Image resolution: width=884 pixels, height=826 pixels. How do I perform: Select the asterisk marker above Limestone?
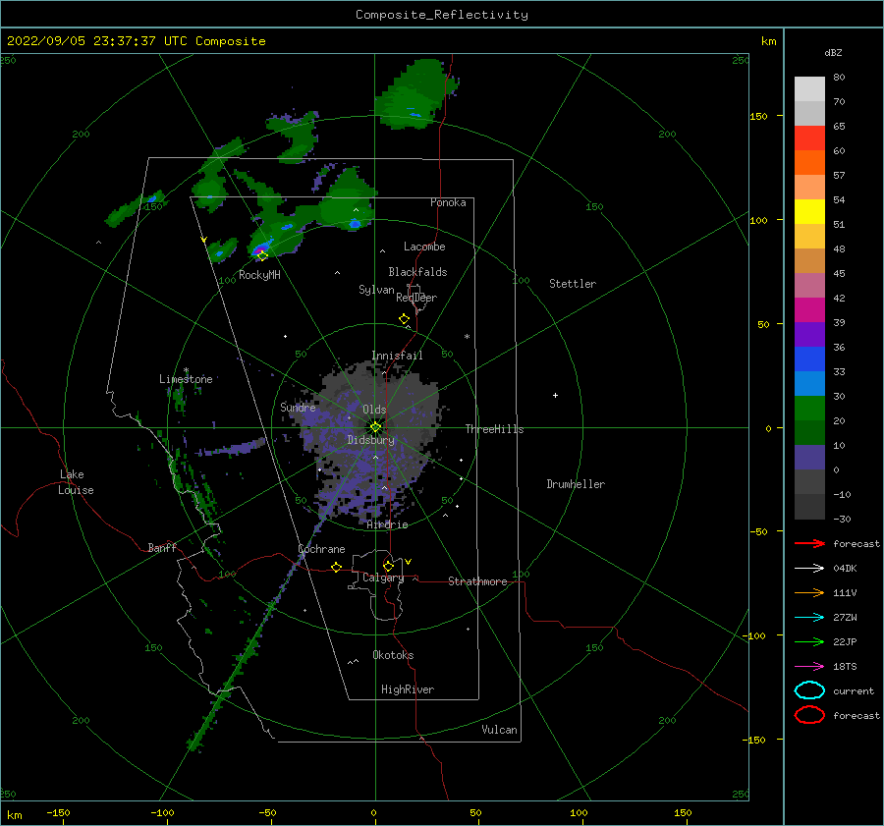(186, 371)
